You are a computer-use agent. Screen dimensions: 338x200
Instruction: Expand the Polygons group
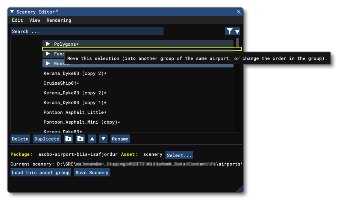tap(48, 44)
